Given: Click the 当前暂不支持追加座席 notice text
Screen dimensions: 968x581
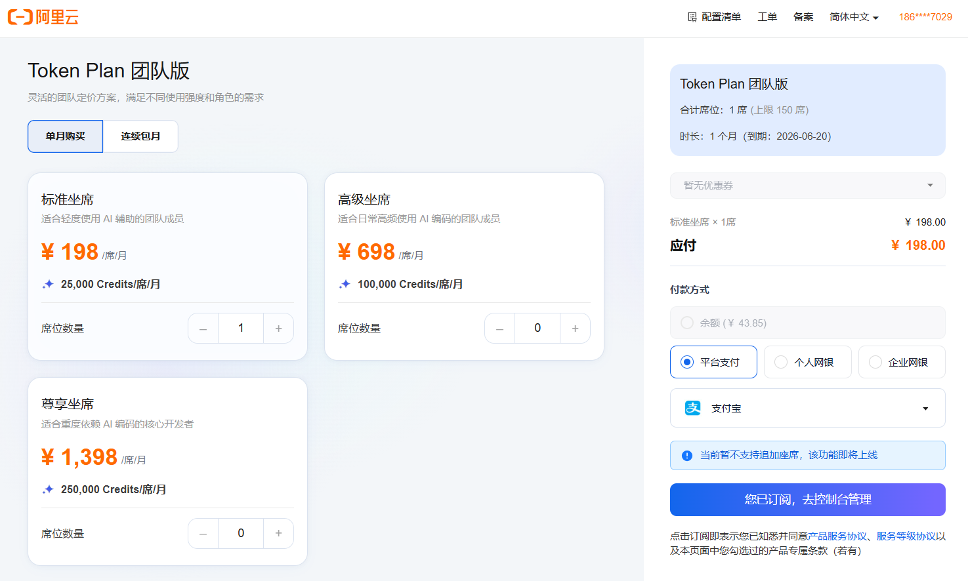Looking at the screenshot, I should [789, 455].
